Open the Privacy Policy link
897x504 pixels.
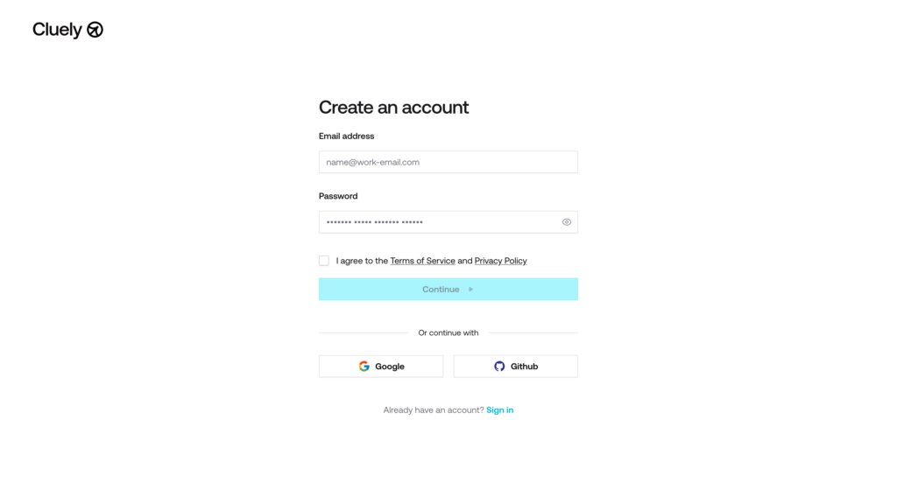(x=500, y=261)
